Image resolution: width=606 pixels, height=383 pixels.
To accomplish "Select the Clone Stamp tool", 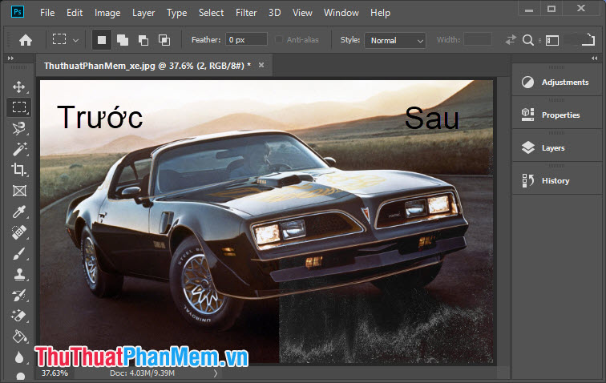I will (19, 274).
